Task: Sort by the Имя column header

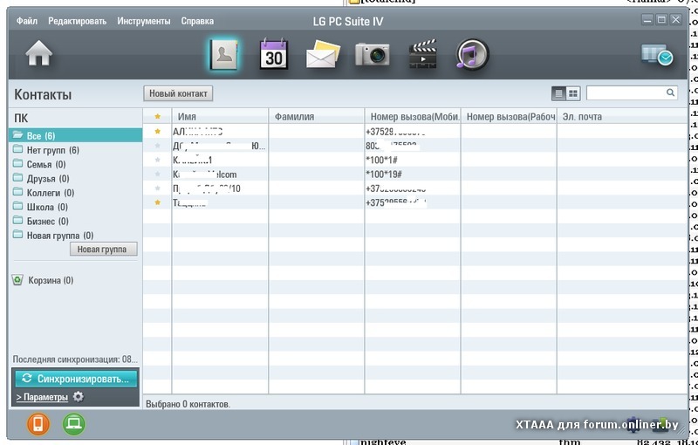Action: 221,117
